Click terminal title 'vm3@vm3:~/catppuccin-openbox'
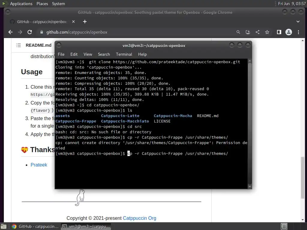The height and width of the screenshot is (230, 307). pyautogui.click(x=154, y=46)
